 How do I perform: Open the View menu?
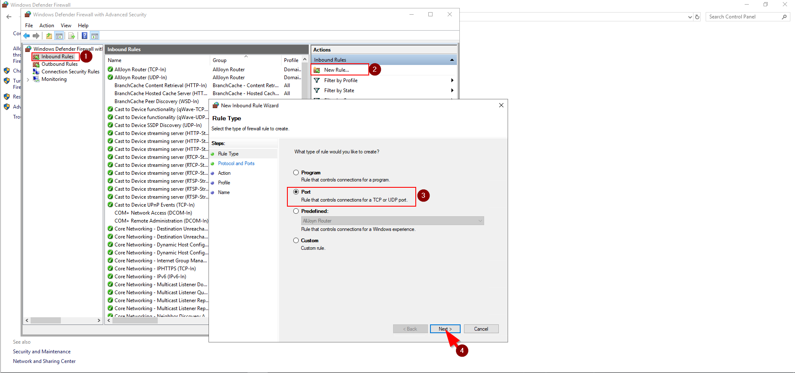coord(66,26)
